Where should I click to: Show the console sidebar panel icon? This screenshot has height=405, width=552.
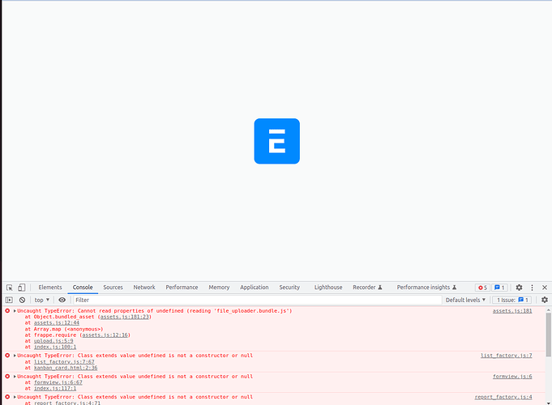(x=9, y=301)
